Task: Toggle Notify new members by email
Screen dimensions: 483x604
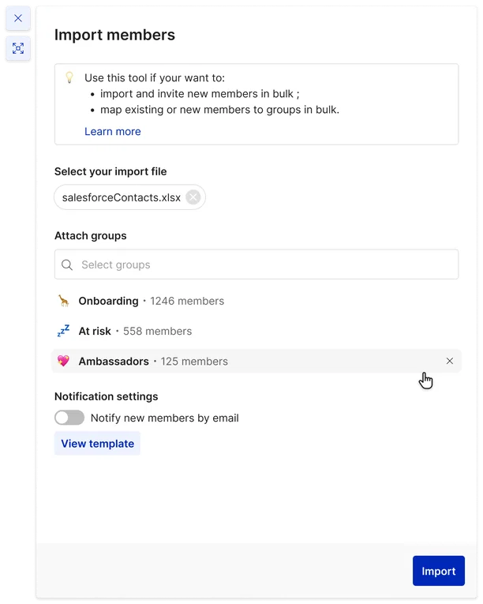Action: coord(69,418)
